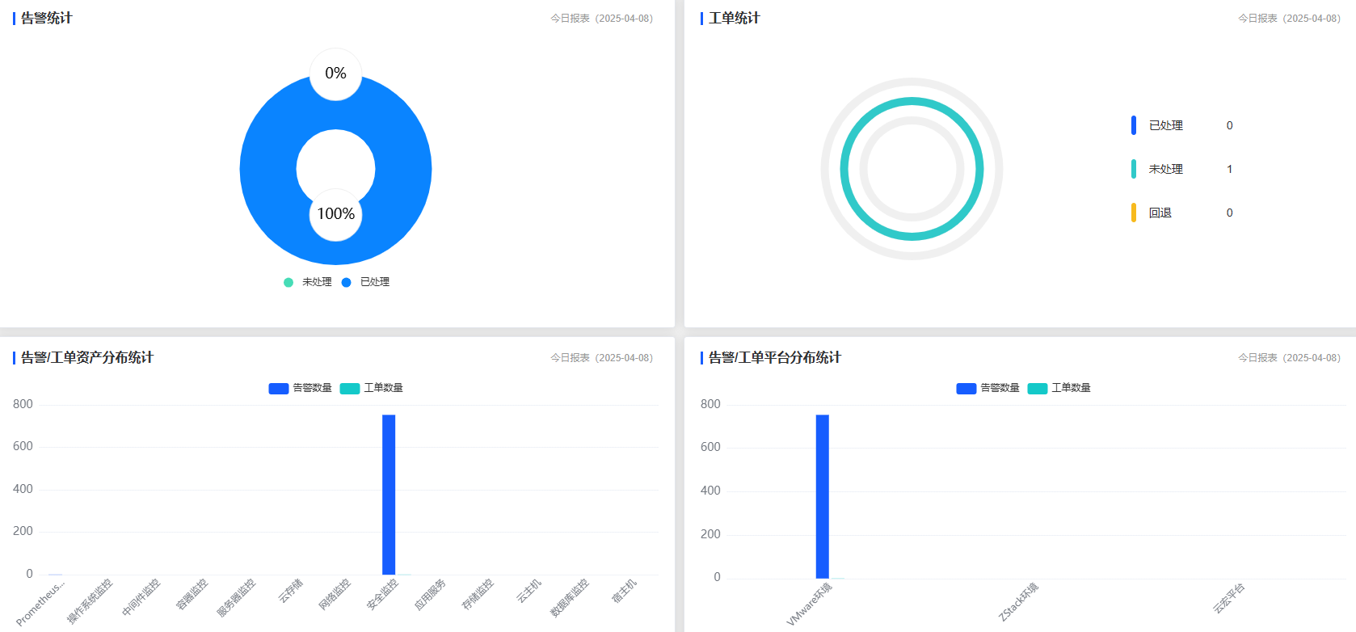
Task: Click the 100% label on the donut
Action: pyautogui.click(x=335, y=214)
